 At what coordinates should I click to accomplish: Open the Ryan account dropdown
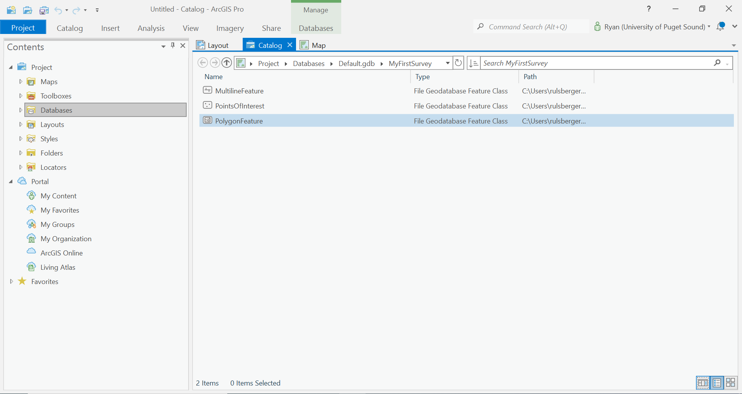pyautogui.click(x=710, y=27)
